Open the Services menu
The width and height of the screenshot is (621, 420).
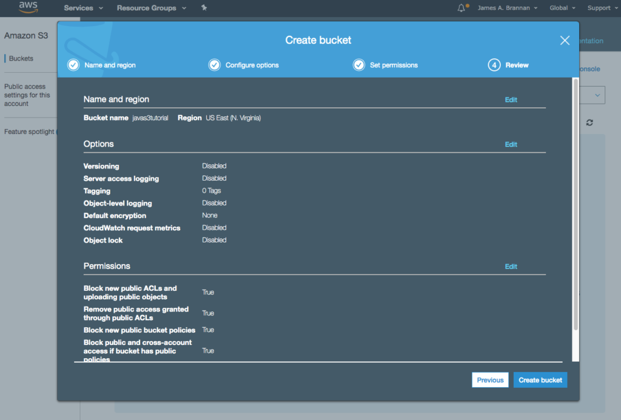pyautogui.click(x=83, y=8)
